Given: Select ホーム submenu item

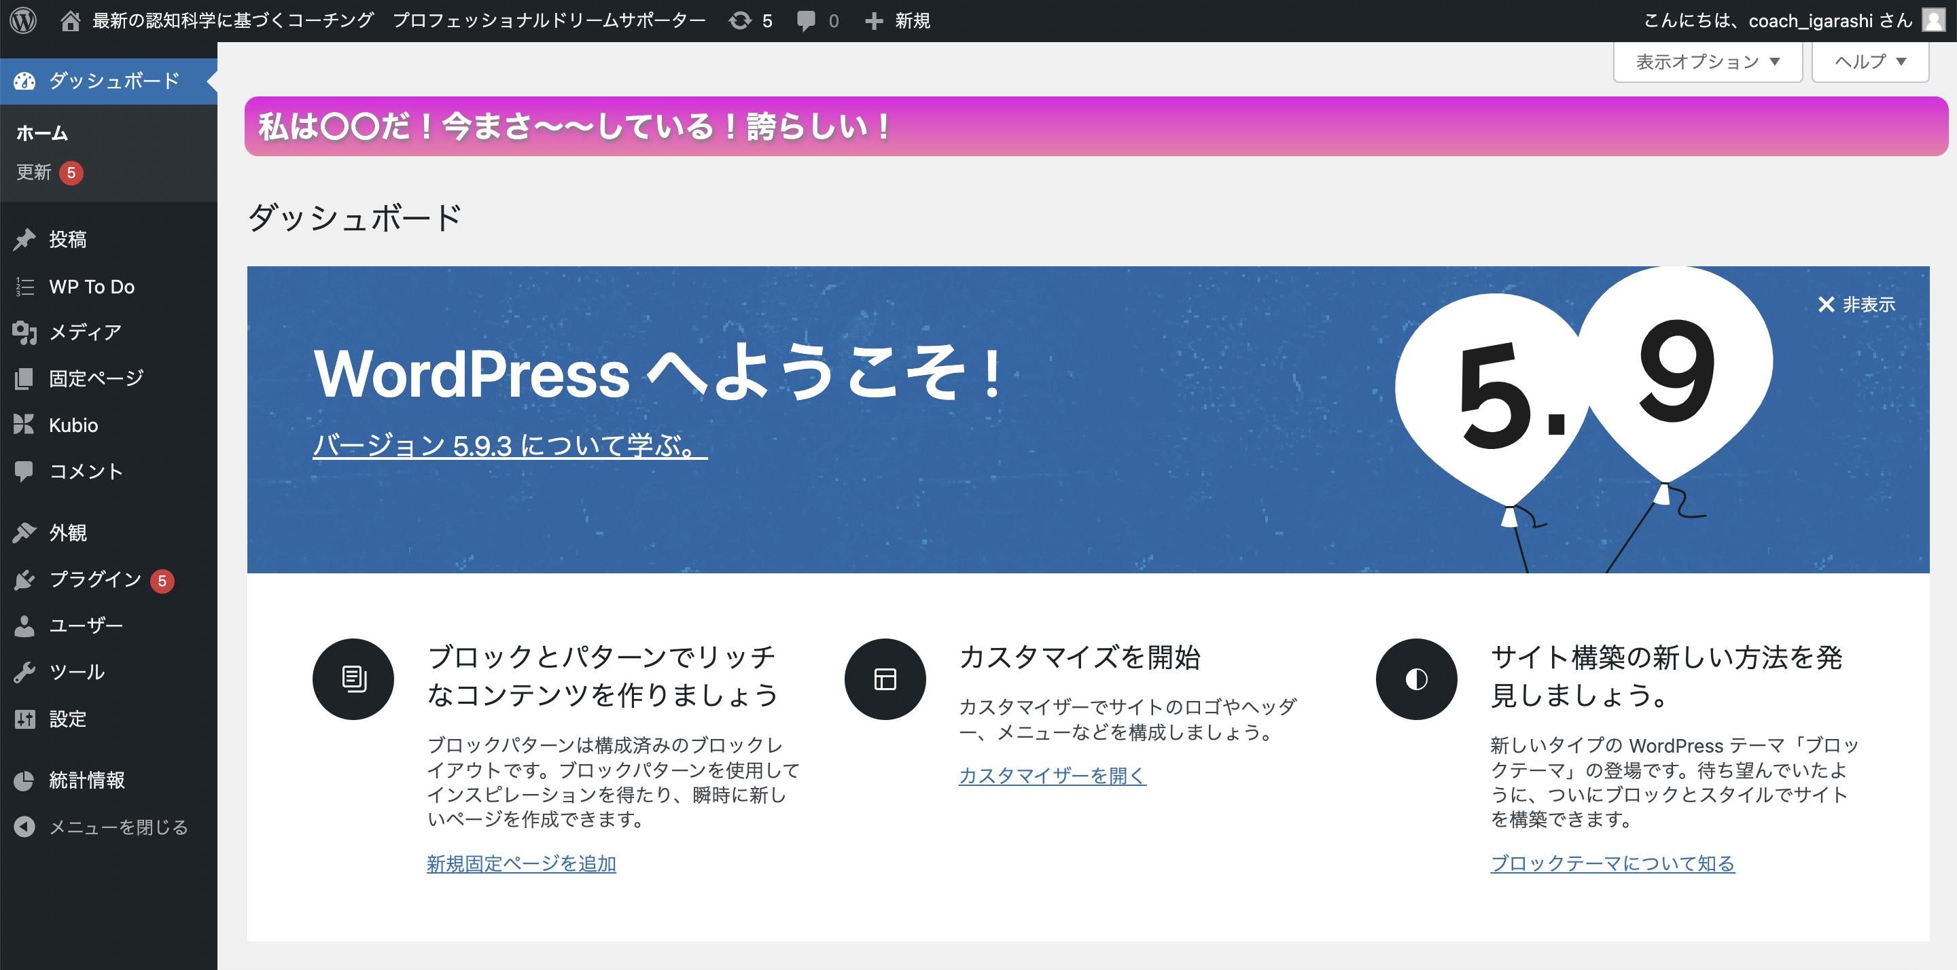Looking at the screenshot, I should point(43,133).
